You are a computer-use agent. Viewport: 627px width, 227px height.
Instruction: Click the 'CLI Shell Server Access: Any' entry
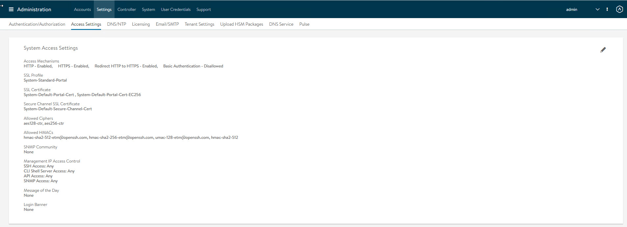click(49, 171)
